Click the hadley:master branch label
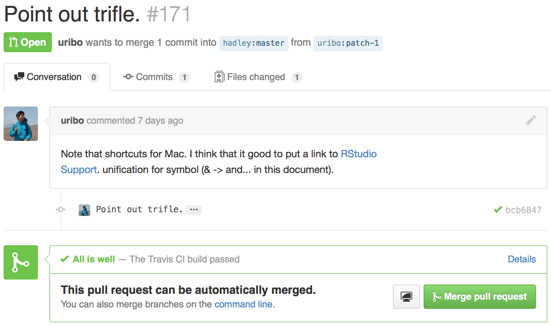Screen dimensions: 551x326 pyautogui.click(x=254, y=43)
